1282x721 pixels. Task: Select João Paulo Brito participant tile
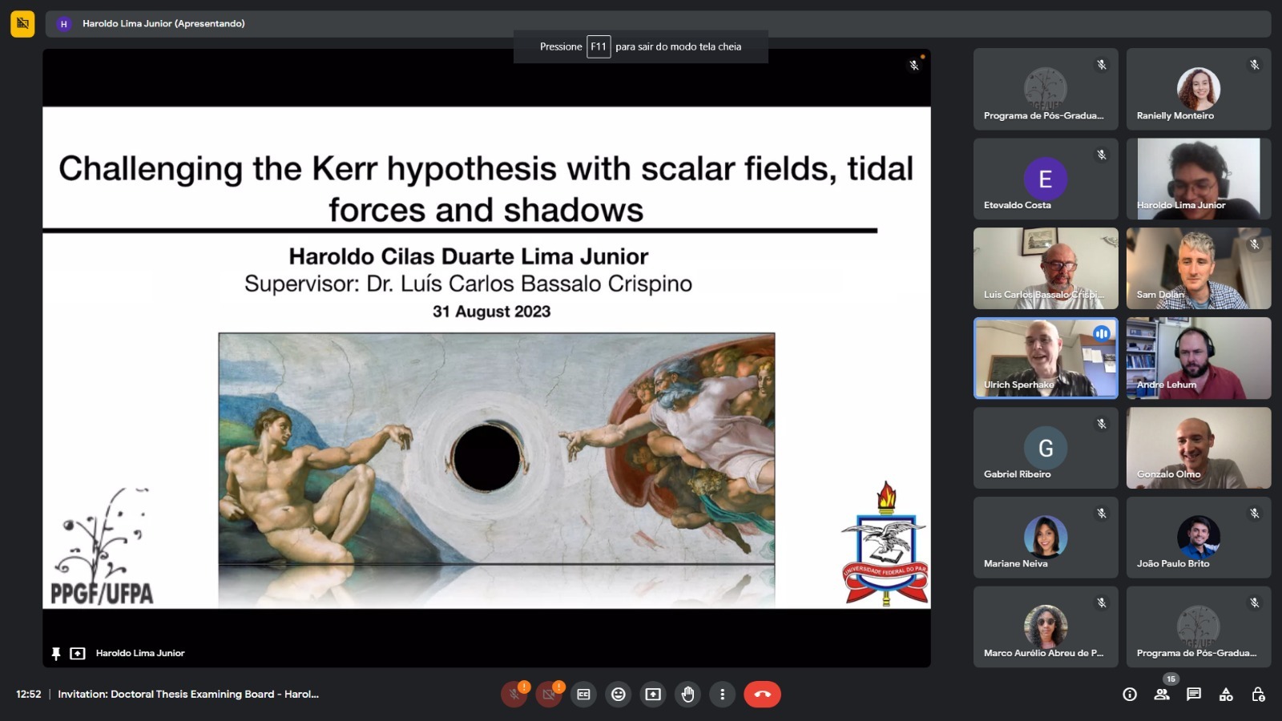click(x=1199, y=538)
